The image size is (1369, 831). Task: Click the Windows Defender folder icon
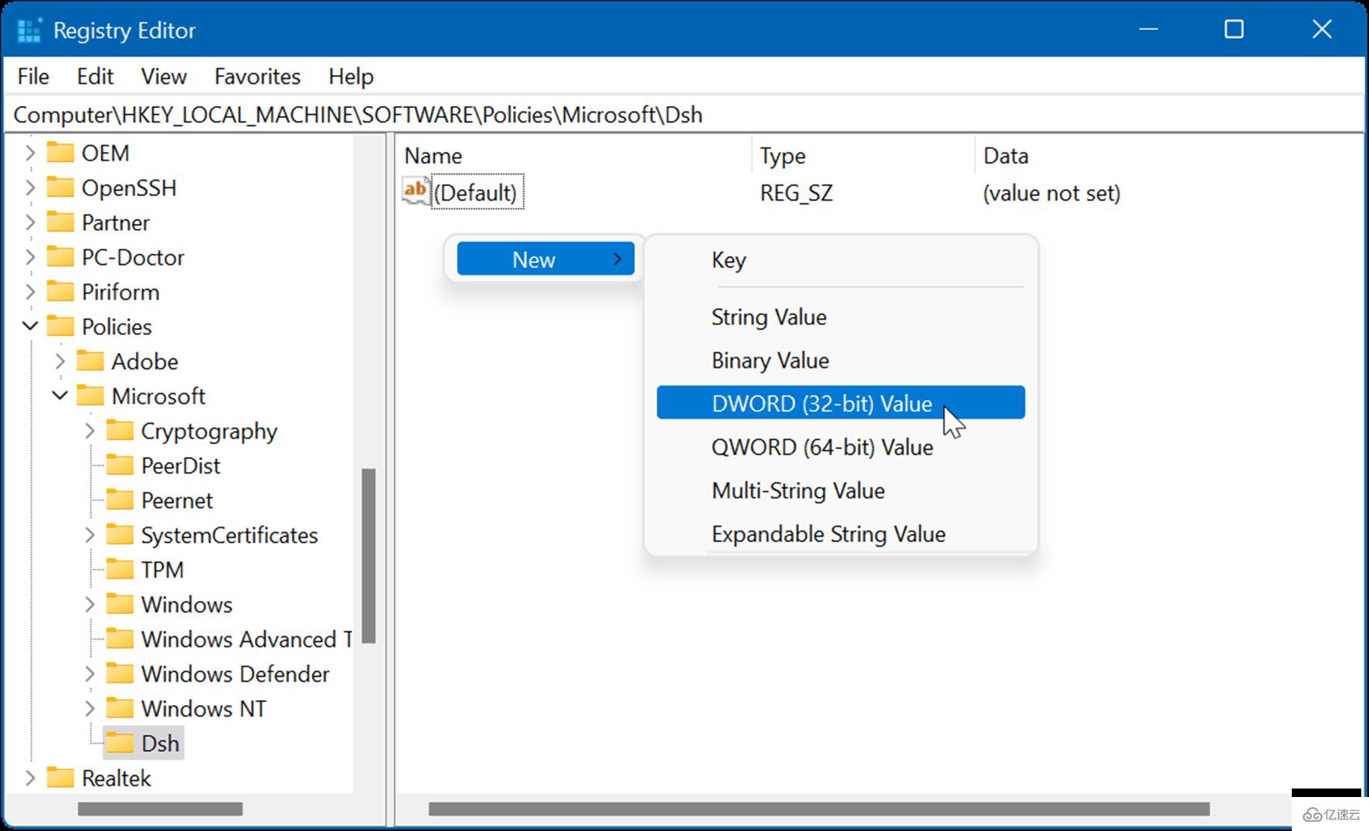pos(119,673)
